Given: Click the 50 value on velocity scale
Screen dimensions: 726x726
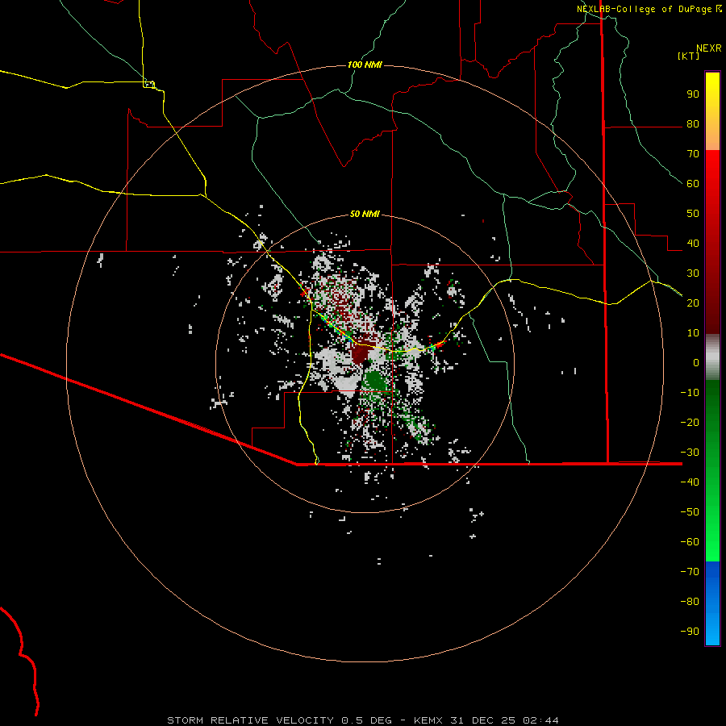Looking at the screenshot, I should point(693,214).
